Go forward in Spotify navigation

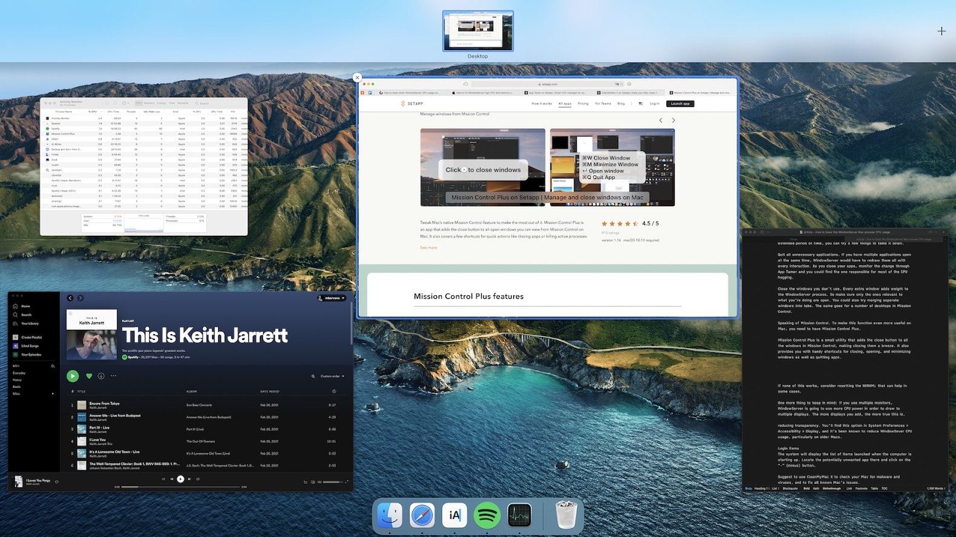click(80, 298)
